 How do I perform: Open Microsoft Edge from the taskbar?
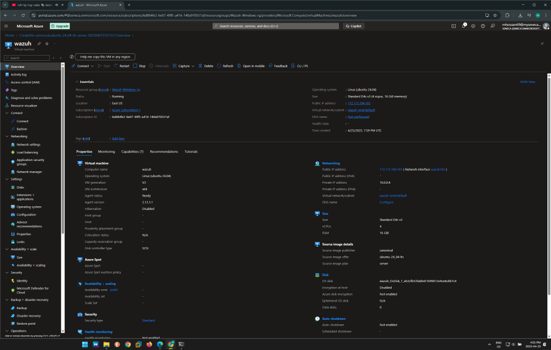[x=160, y=345]
